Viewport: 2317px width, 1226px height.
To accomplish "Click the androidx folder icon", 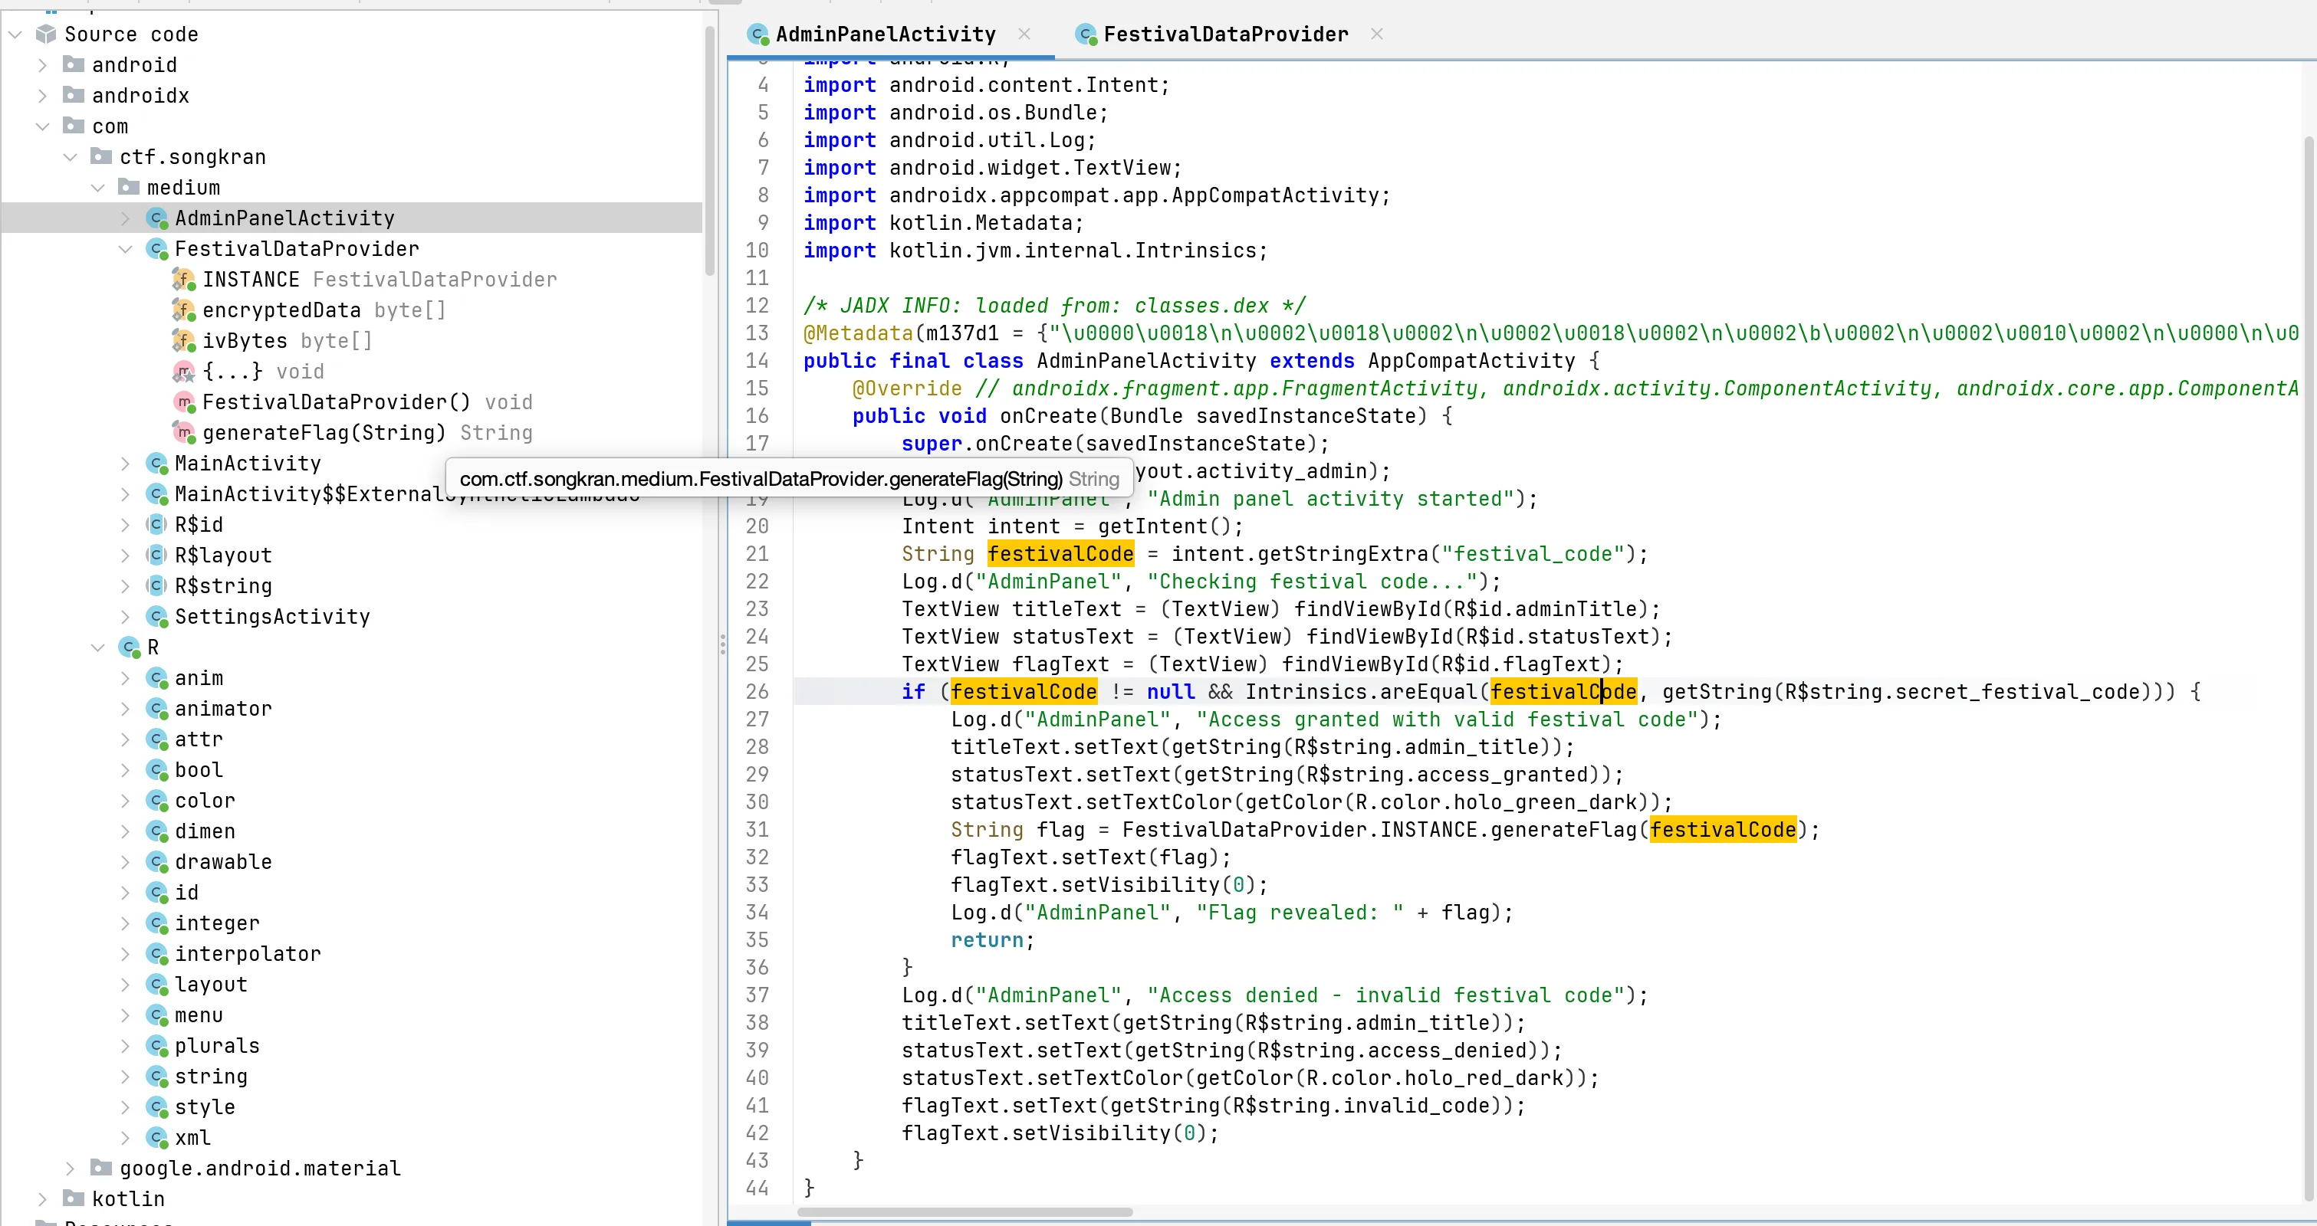I will click(x=74, y=95).
